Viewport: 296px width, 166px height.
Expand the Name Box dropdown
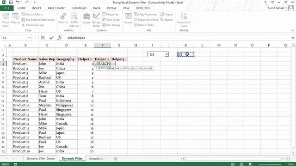tap(29, 38)
